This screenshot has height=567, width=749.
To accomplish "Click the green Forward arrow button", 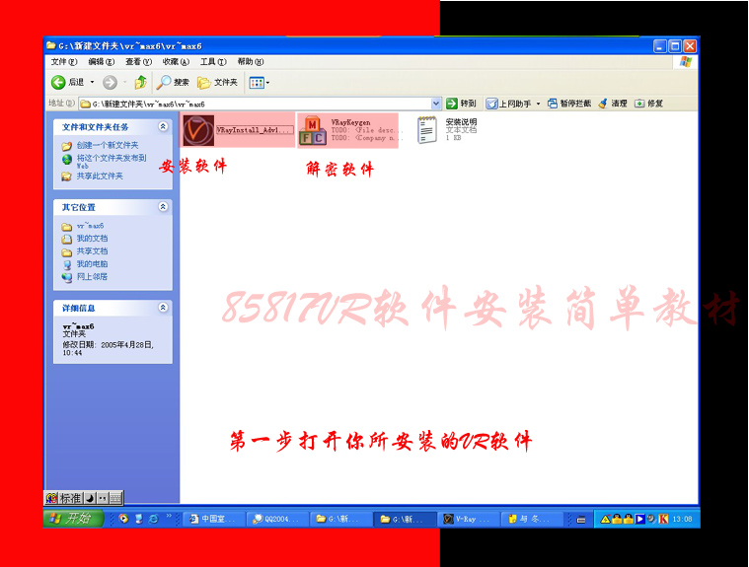I will pyautogui.click(x=110, y=83).
